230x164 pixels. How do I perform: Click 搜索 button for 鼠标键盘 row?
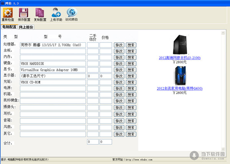tap(131, 101)
